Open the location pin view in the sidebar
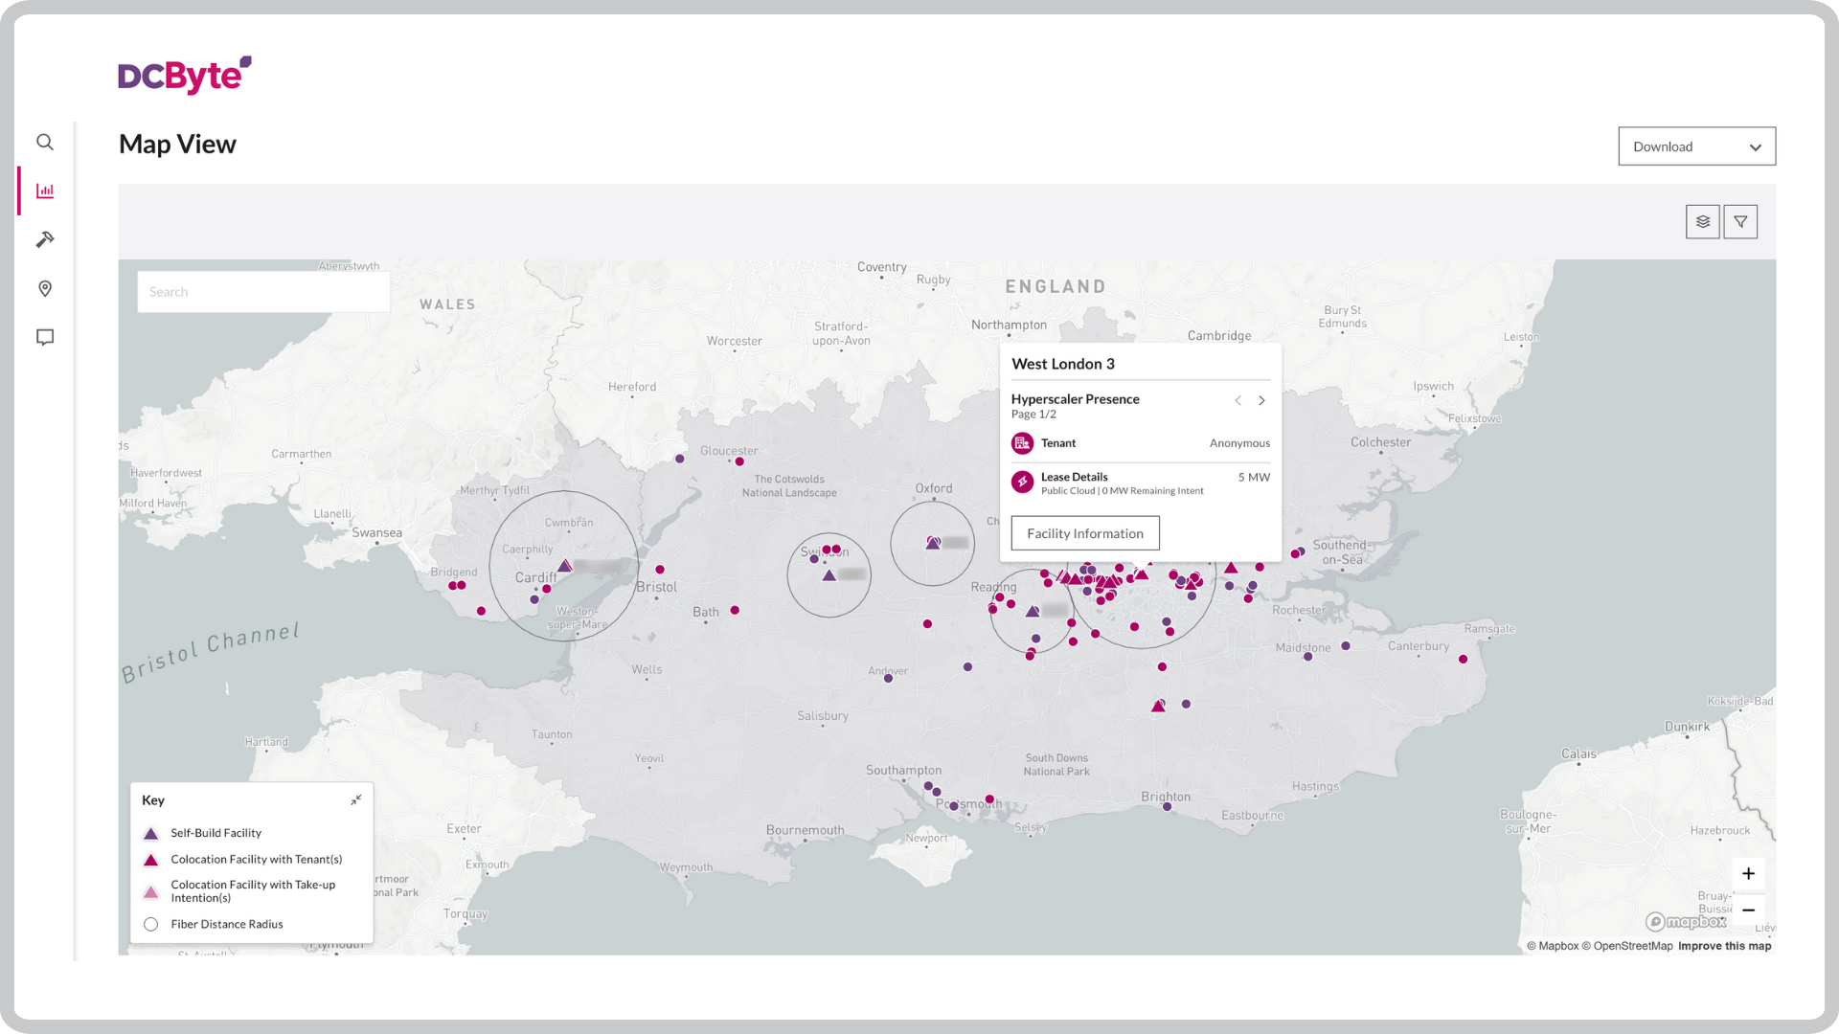This screenshot has width=1839, height=1034. 45,288
